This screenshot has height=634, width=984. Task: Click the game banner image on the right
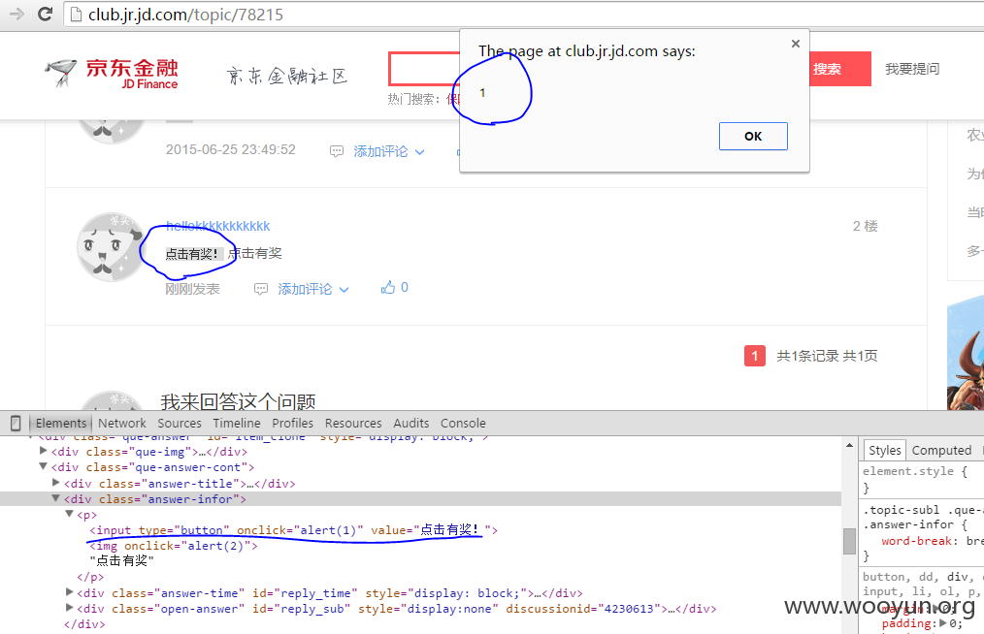click(x=966, y=354)
